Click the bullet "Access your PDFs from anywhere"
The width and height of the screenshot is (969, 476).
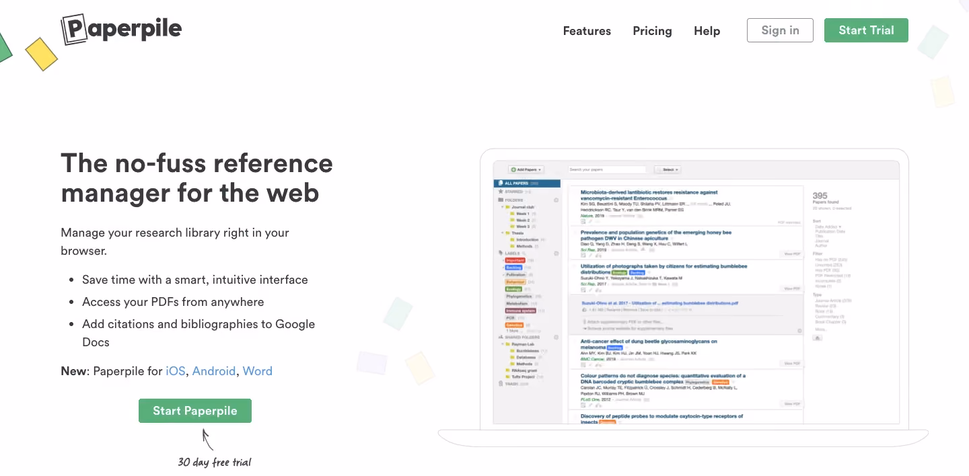[173, 302]
